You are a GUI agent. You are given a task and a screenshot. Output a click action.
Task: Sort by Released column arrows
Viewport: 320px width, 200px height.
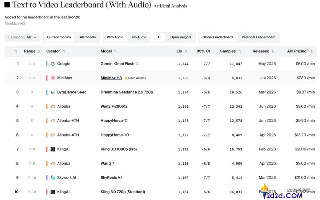pyautogui.click(x=273, y=51)
